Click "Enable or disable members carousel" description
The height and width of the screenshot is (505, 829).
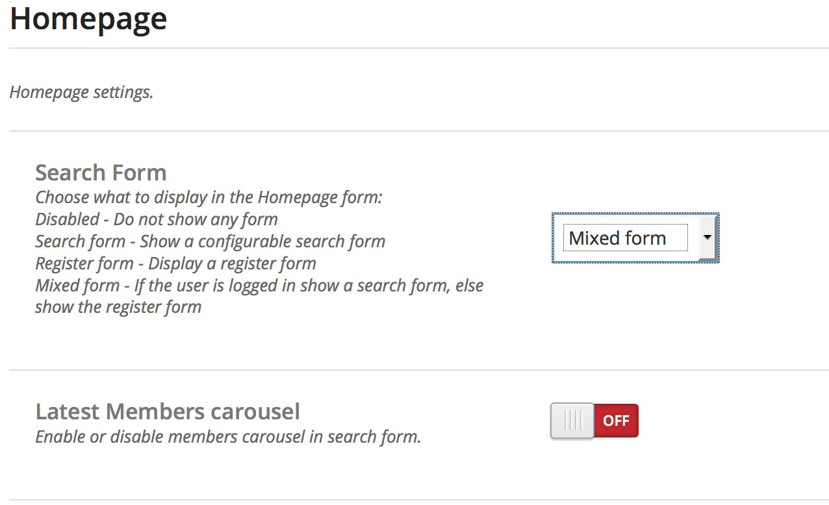228,437
